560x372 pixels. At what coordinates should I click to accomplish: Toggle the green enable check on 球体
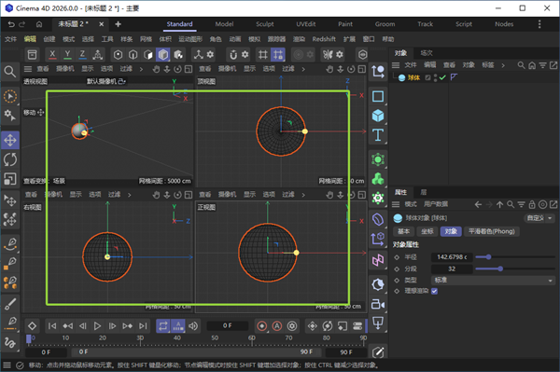[x=442, y=77]
